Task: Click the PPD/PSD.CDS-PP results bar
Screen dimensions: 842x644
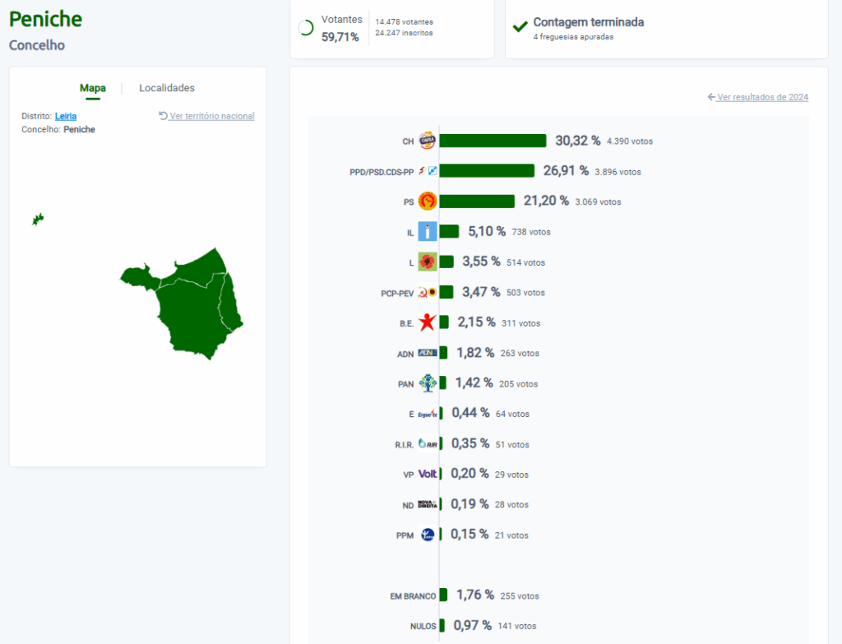Action: click(487, 171)
